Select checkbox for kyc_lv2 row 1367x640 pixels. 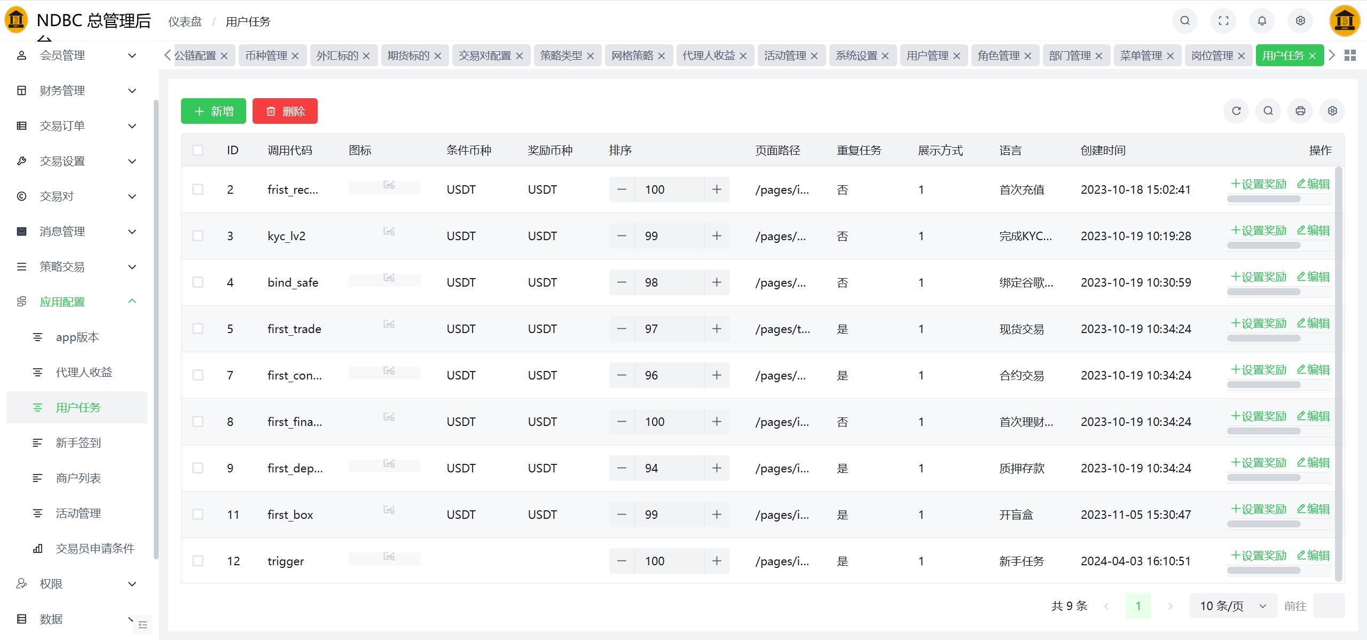(x=198, y=236)
